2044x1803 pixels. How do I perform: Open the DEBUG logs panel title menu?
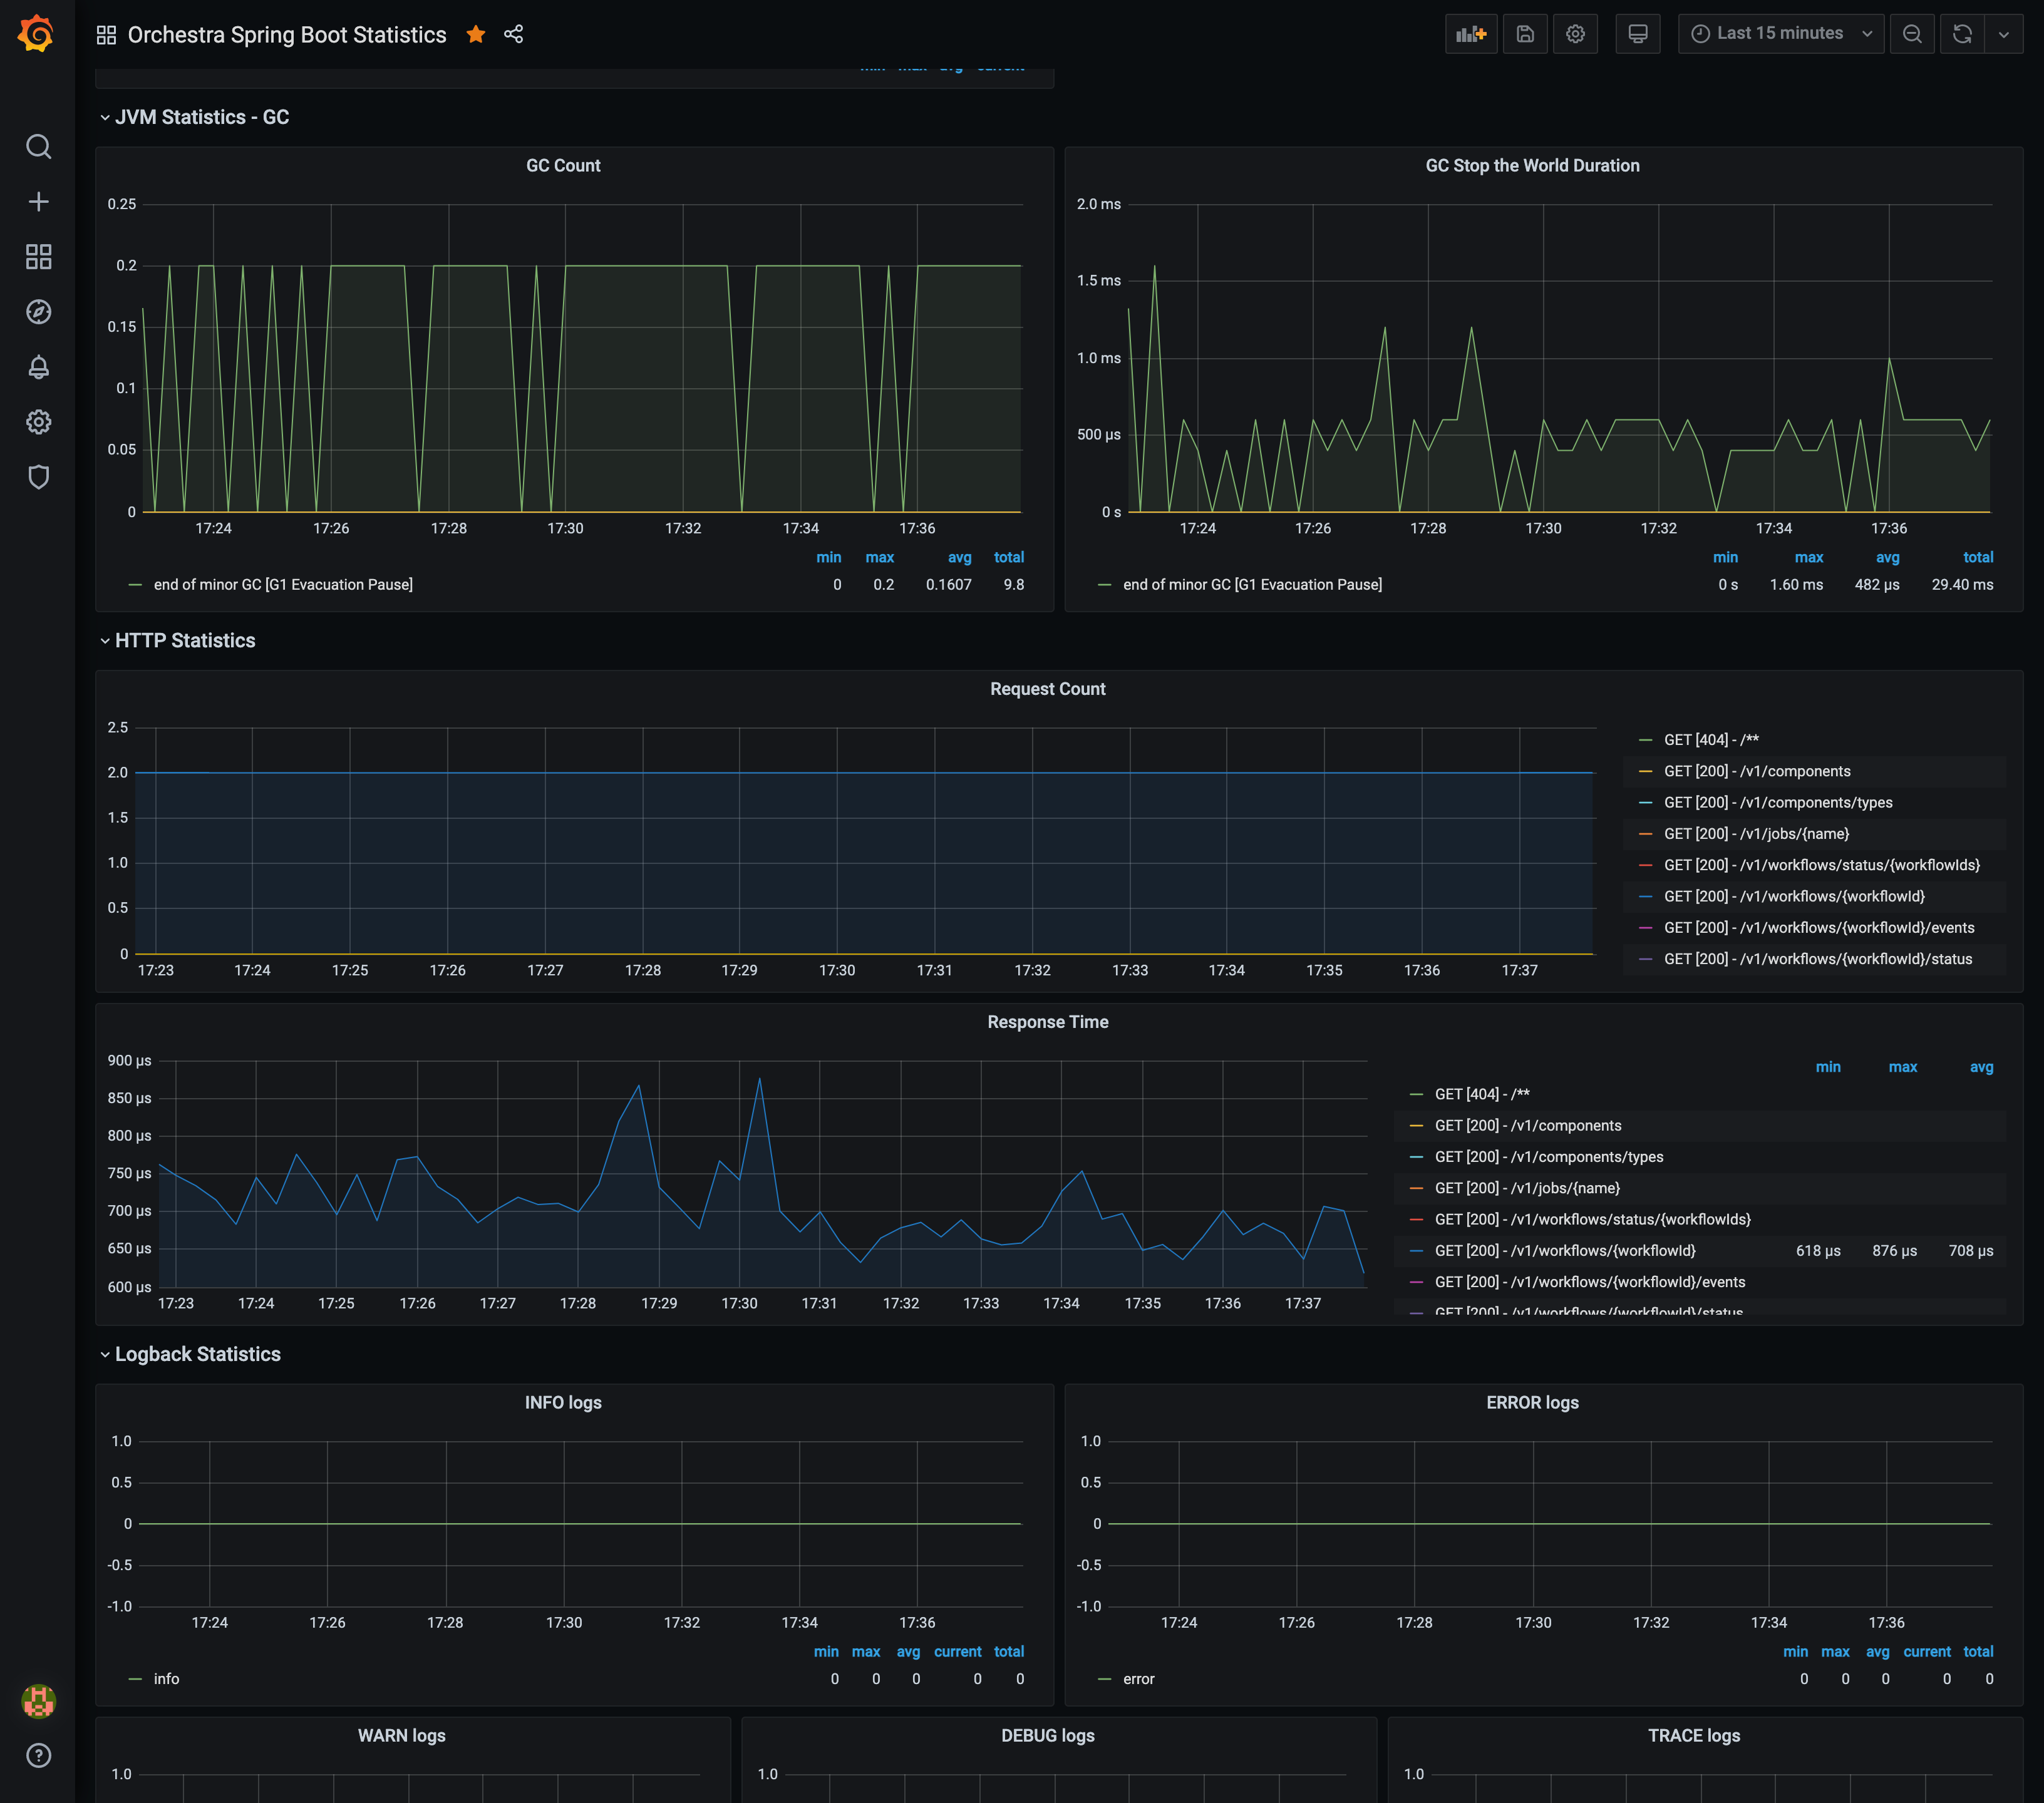(1047, 1735)
